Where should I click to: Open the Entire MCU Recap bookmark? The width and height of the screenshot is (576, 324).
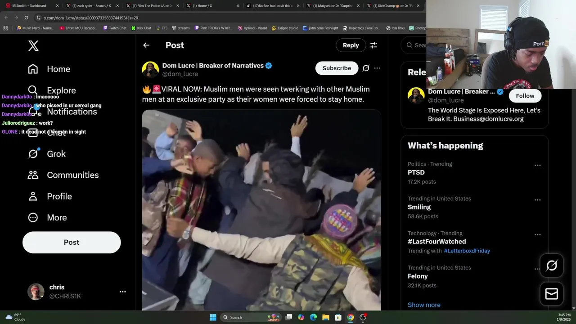[x=78, y=28]
